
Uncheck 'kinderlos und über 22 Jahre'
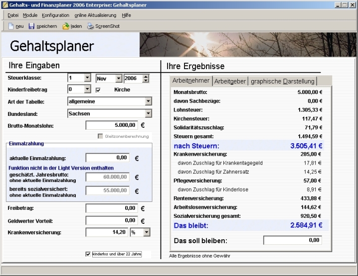(x=88, y=254)
